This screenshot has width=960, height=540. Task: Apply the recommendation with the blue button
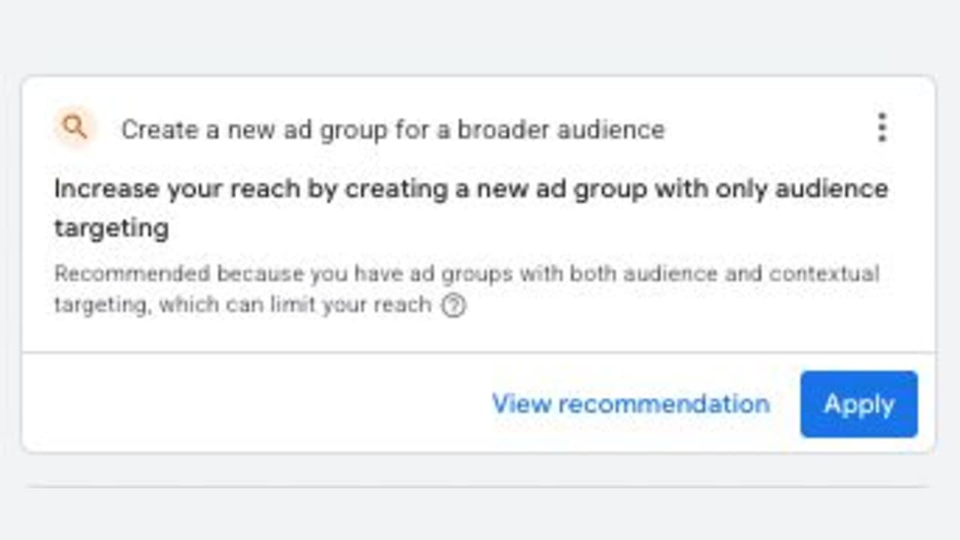(859, 404)
